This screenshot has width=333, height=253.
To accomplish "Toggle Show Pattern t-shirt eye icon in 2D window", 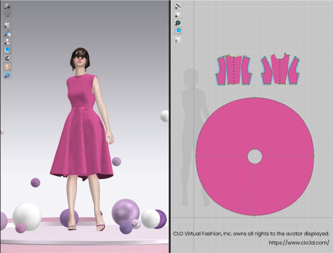I will (178, 14).
